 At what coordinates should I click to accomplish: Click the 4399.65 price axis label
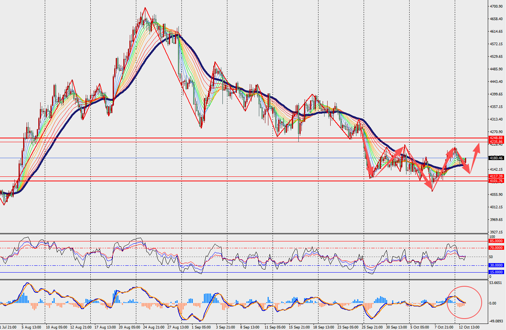tap(496, 94)
